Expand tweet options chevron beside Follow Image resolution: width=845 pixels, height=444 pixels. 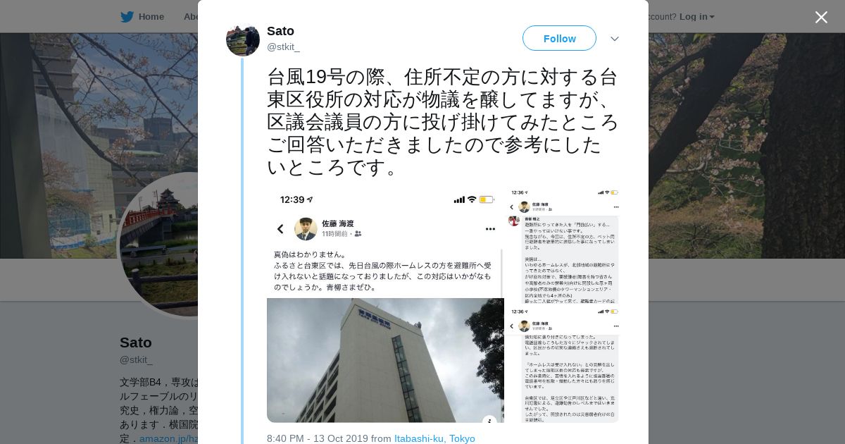[x=615, y=39]
